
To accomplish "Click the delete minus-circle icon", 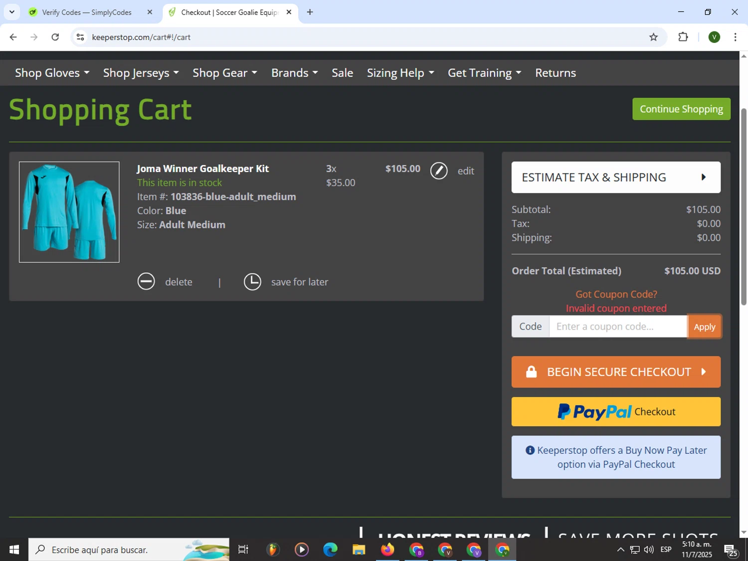I will (146, 282).
